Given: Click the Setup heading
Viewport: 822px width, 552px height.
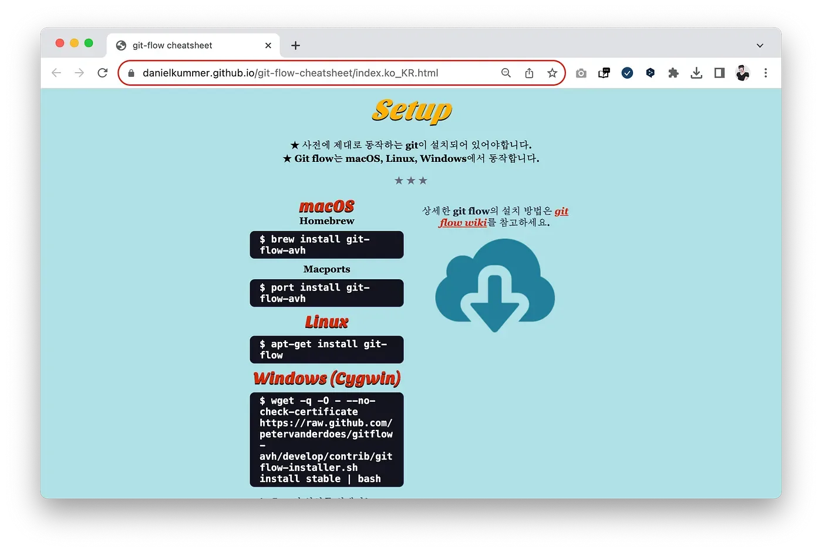Looking at the screenshot, I should coord(412,110).
